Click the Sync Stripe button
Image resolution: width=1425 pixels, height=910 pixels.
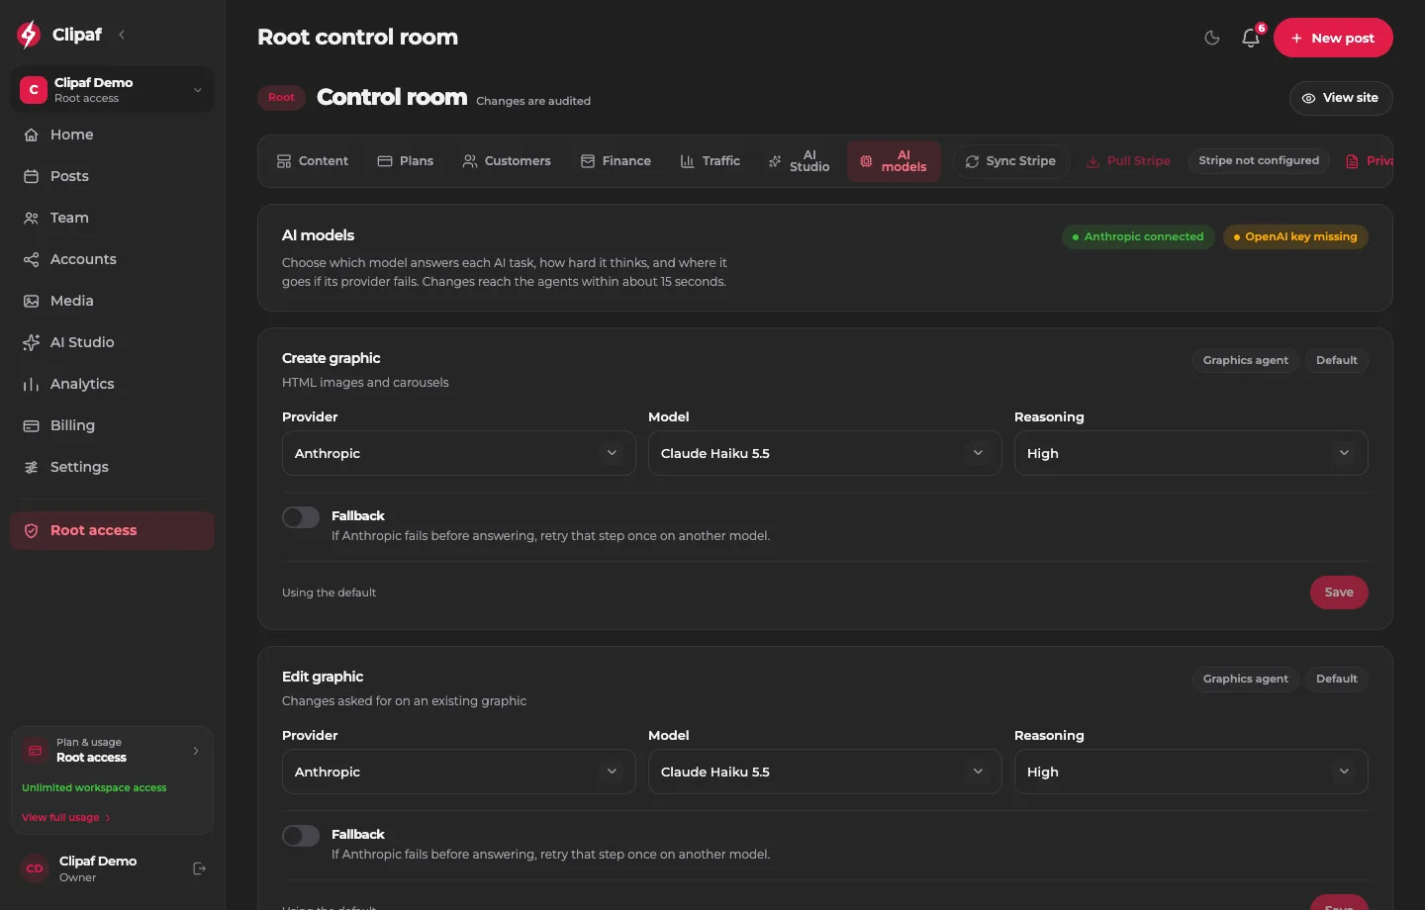(x=1010, y=161)
